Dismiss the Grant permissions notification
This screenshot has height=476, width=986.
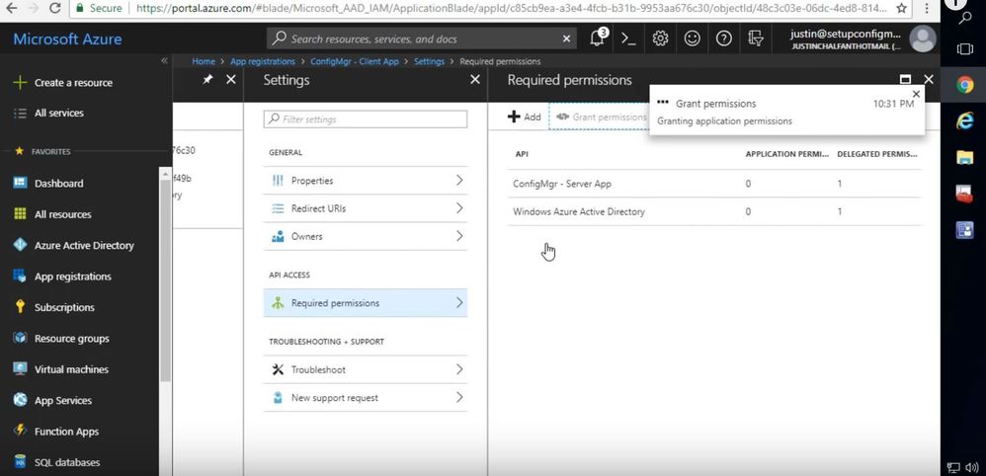click(916, 94)
